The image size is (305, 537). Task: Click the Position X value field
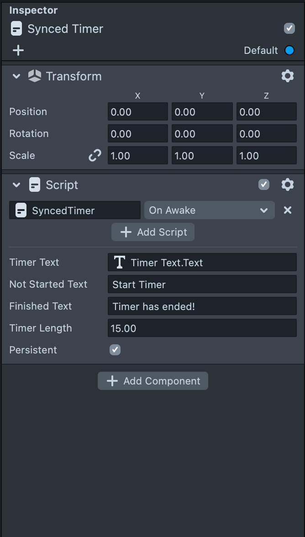click(137, 112)
